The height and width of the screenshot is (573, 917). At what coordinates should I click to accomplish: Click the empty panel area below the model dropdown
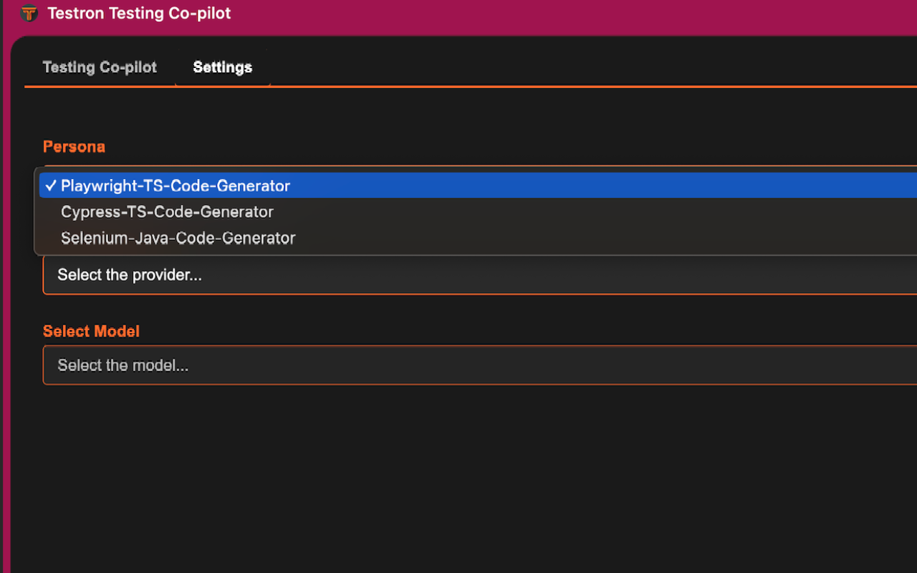pyautogui.click(x=458, y=473)
